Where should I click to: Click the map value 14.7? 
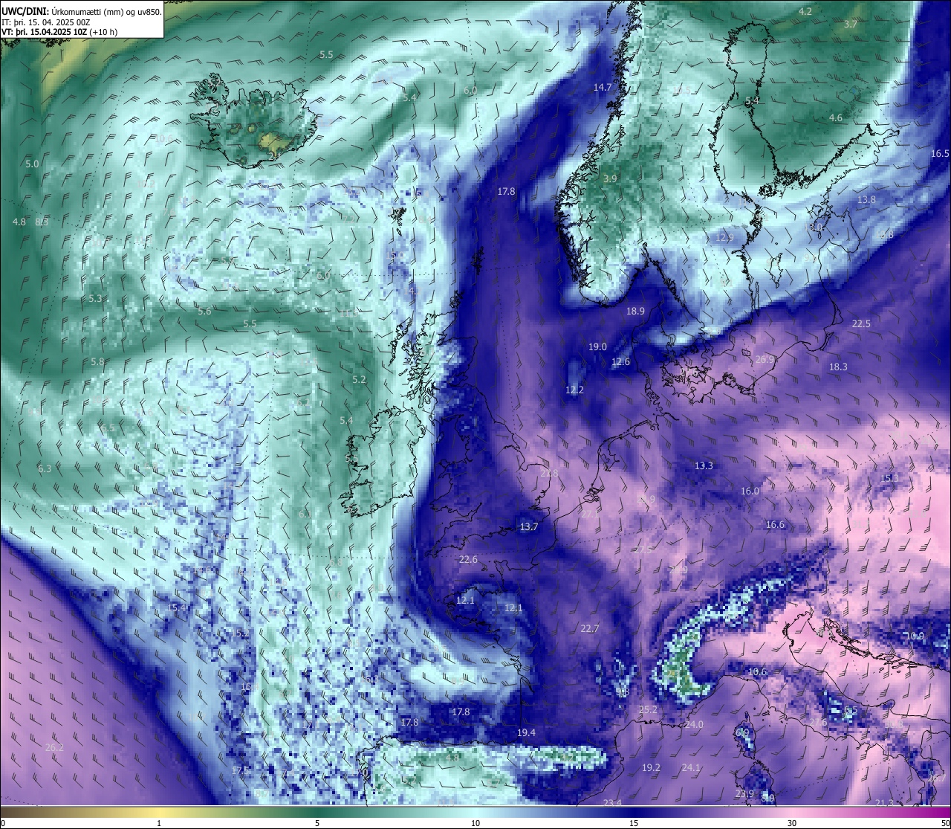pos(602,87)
